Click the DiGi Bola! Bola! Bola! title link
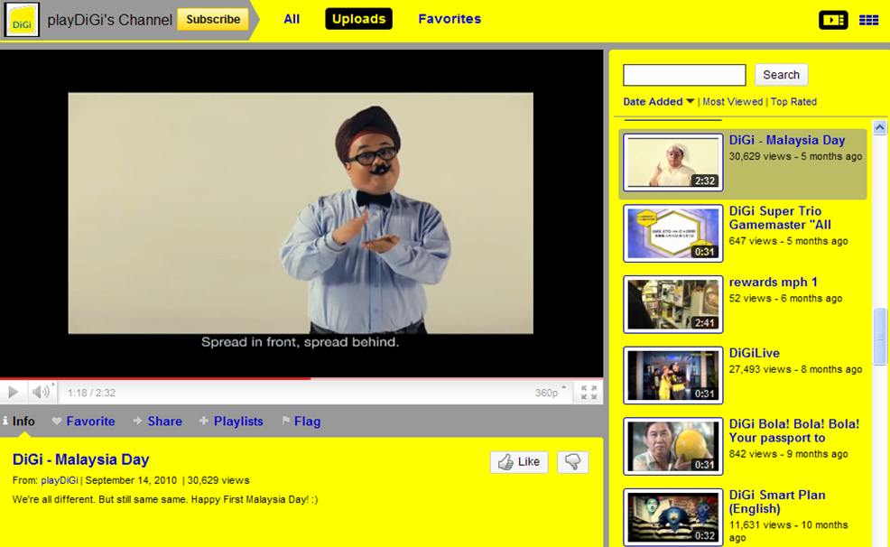Viewport: 890px width, 547px height. point(794,431)
